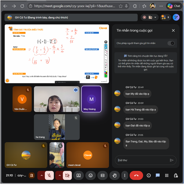Toggle allow participants to send messages
The image size is (184, 185).
point(171,43)
